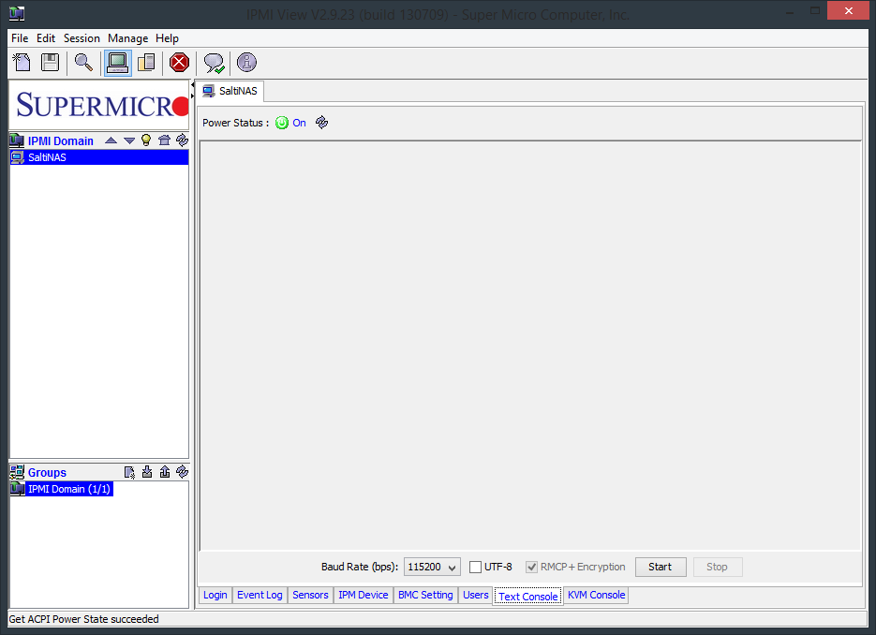The image size is (876, 635).
Task: Click the IPMI Domain heading text
Action: (61, 140)
